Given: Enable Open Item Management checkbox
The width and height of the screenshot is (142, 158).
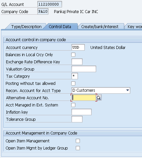Looking at the screenshot, I should tap(78, 141).
